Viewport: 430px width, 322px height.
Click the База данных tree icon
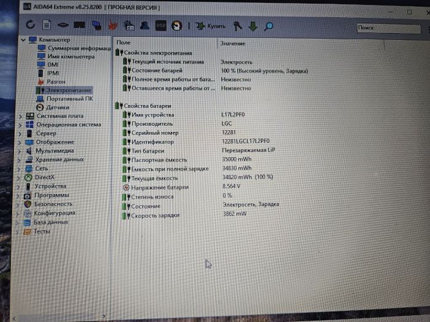pos(27,222)
